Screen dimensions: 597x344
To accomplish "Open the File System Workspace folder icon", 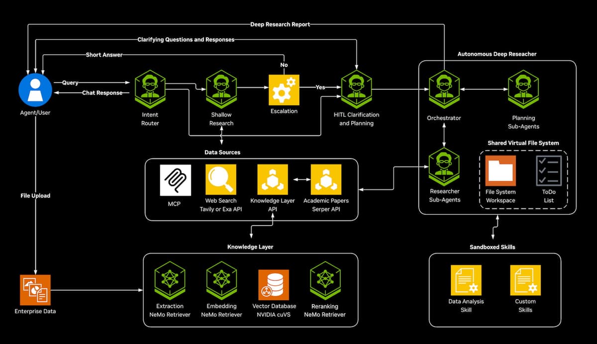I will pyautogui.click(x=500, y=171).
